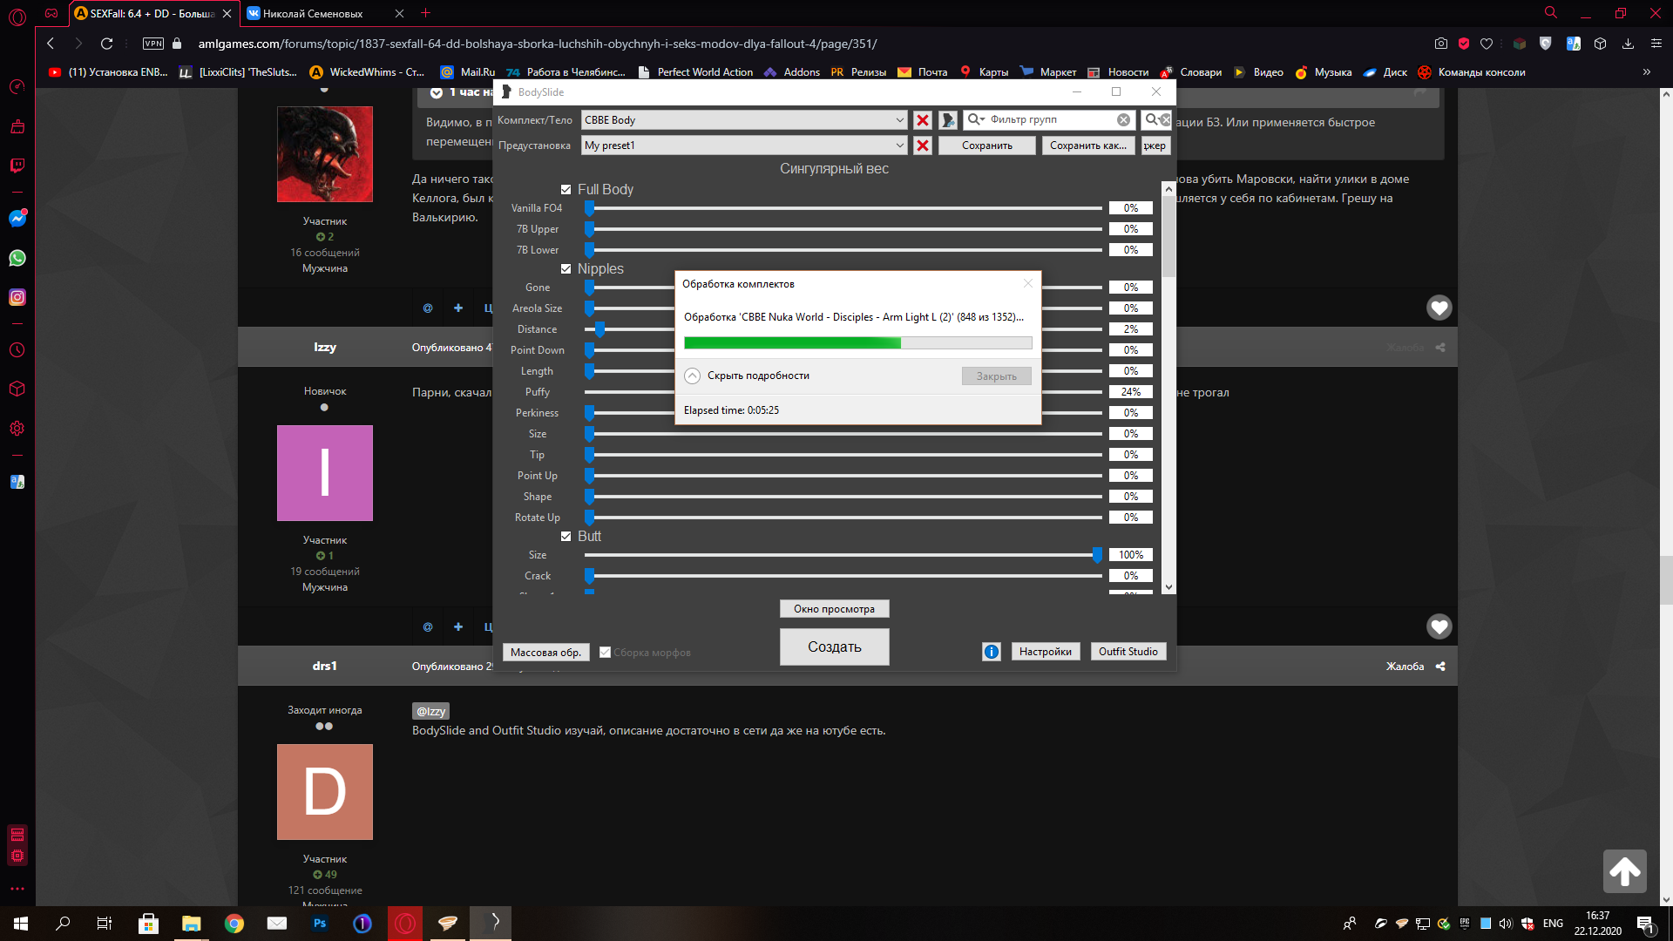
Task: Click the outfit studio body icon beside outfit dropdown
Action: 948,120
